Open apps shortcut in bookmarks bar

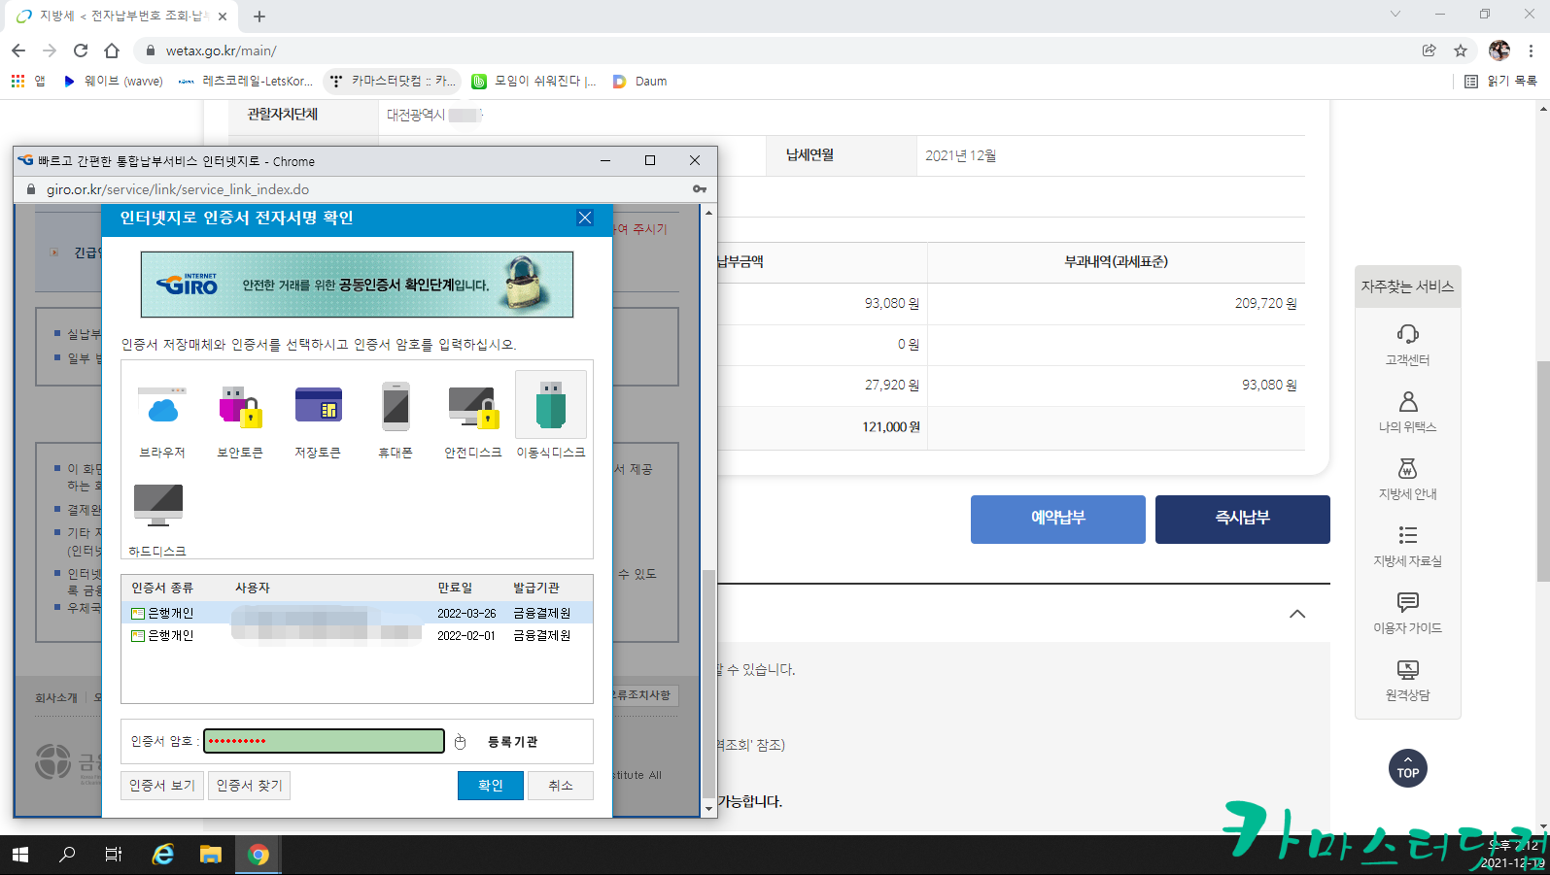pyautogui.click(x=28, y=82)
